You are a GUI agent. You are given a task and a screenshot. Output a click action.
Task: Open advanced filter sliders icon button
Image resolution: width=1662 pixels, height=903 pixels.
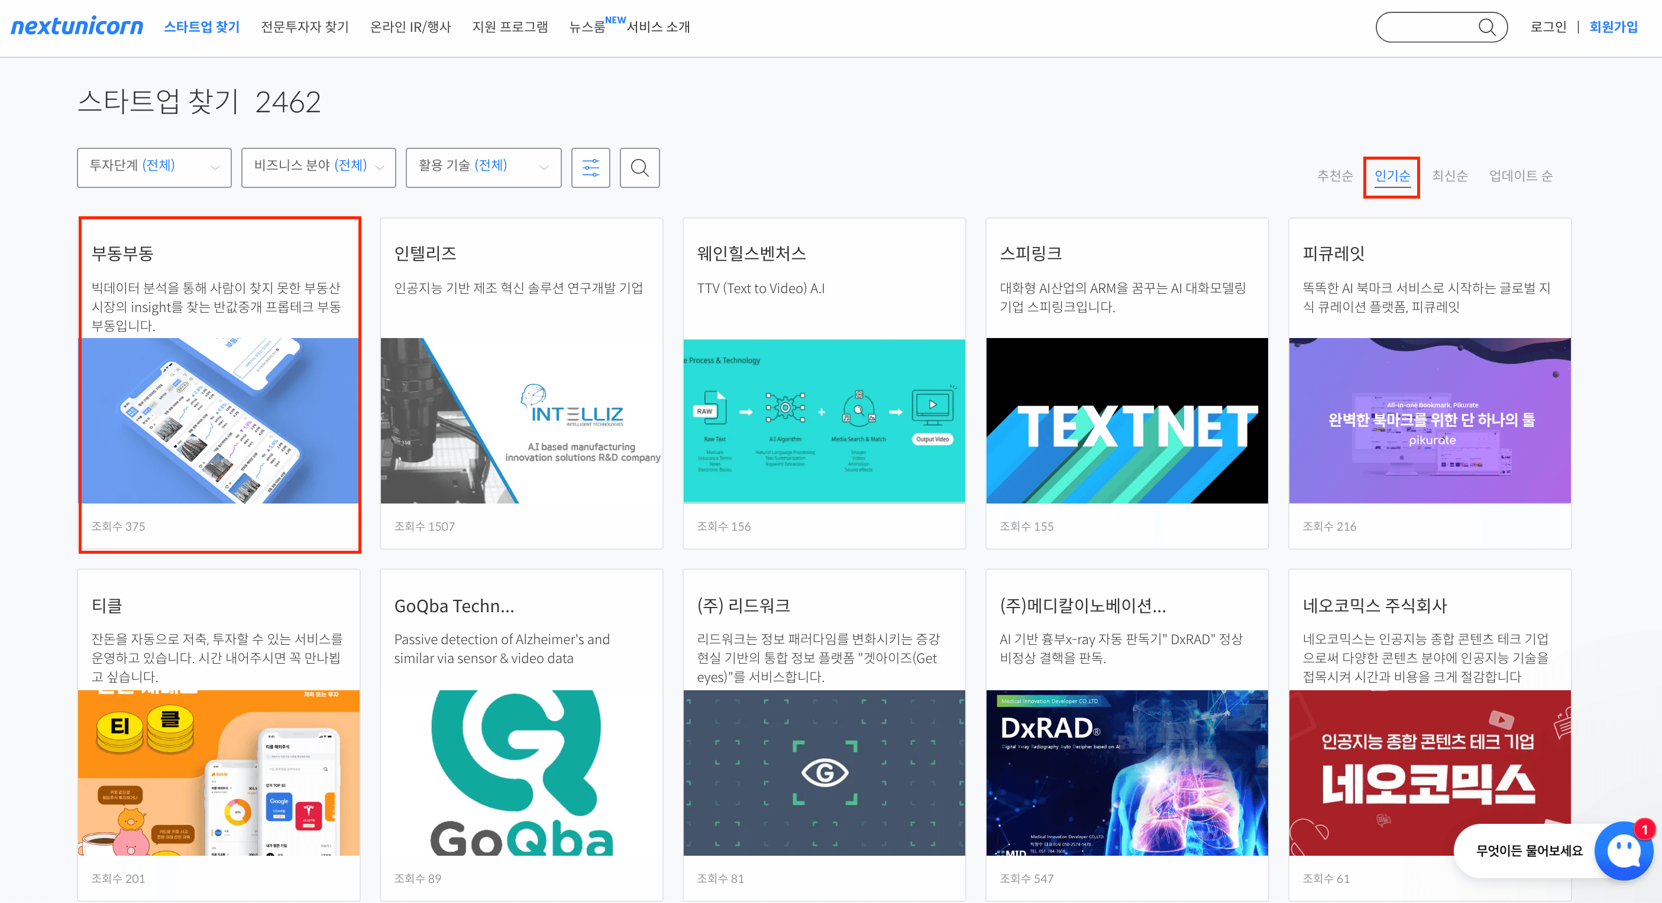pos(590,168)
